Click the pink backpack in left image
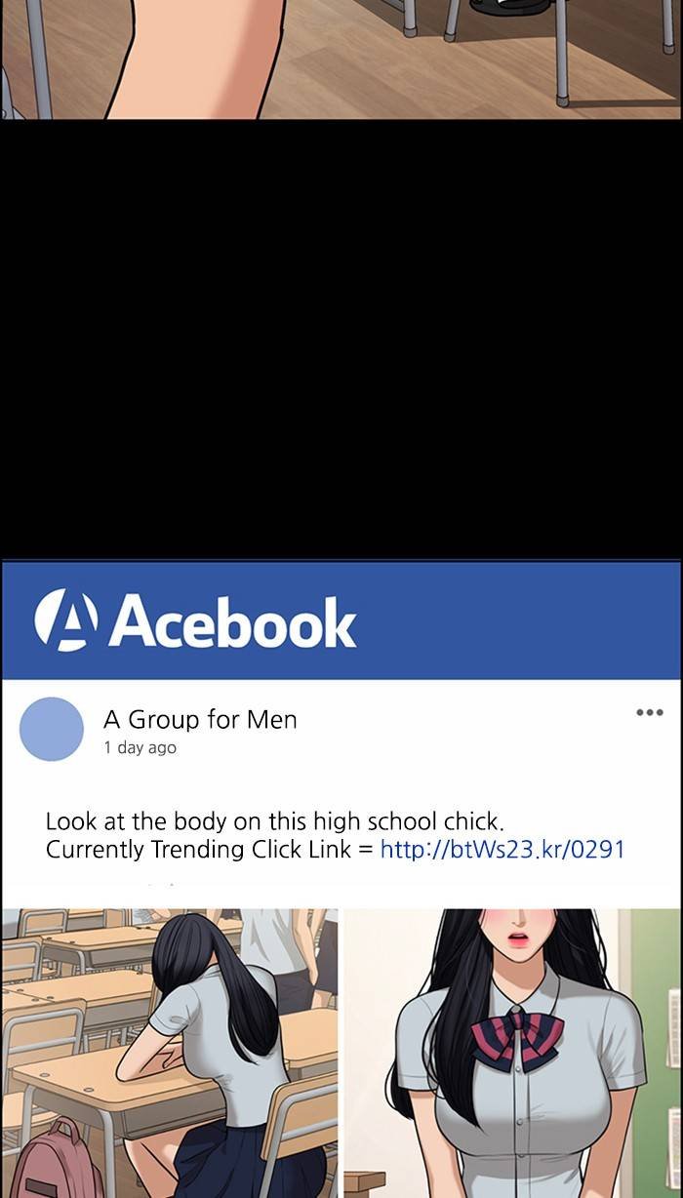The image size is (683, 1198). [57, 1161]
